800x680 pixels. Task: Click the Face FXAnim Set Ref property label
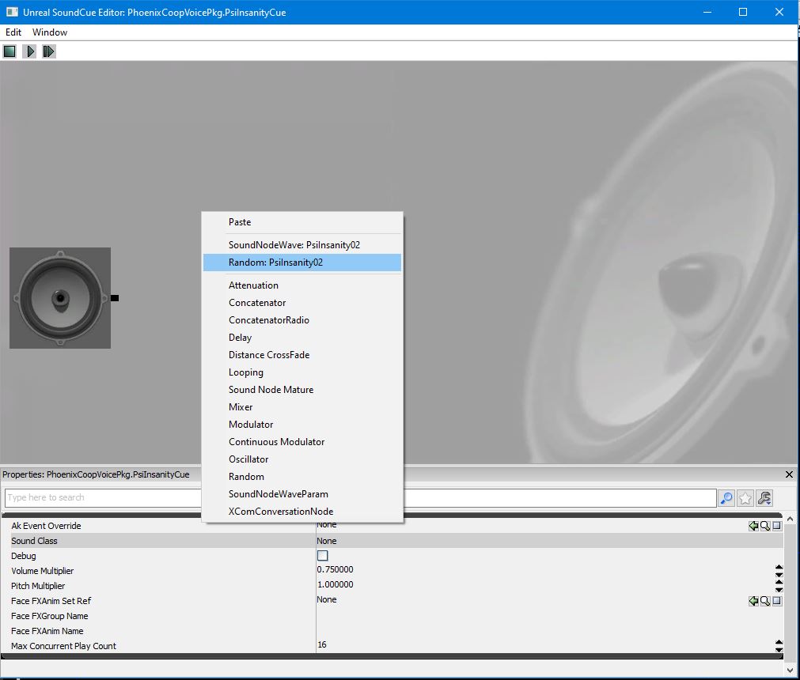(51, 601)
